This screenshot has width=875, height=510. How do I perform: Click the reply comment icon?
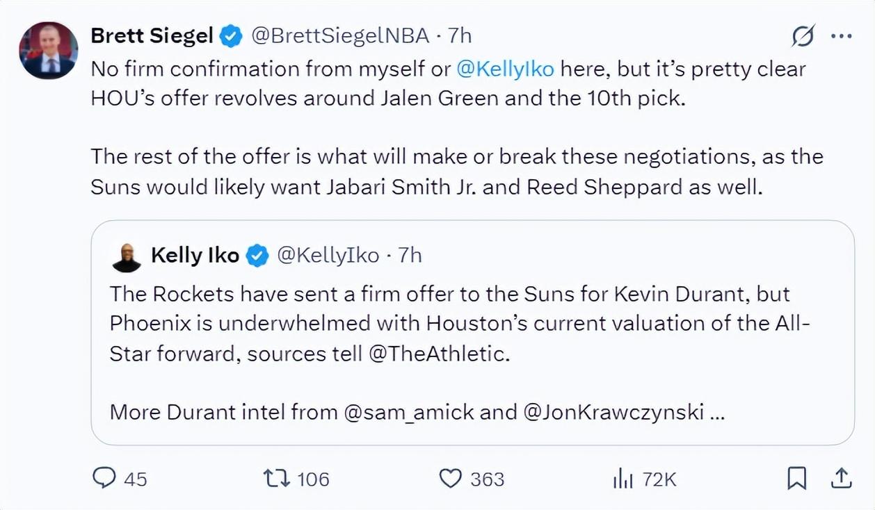pos(104,478)
